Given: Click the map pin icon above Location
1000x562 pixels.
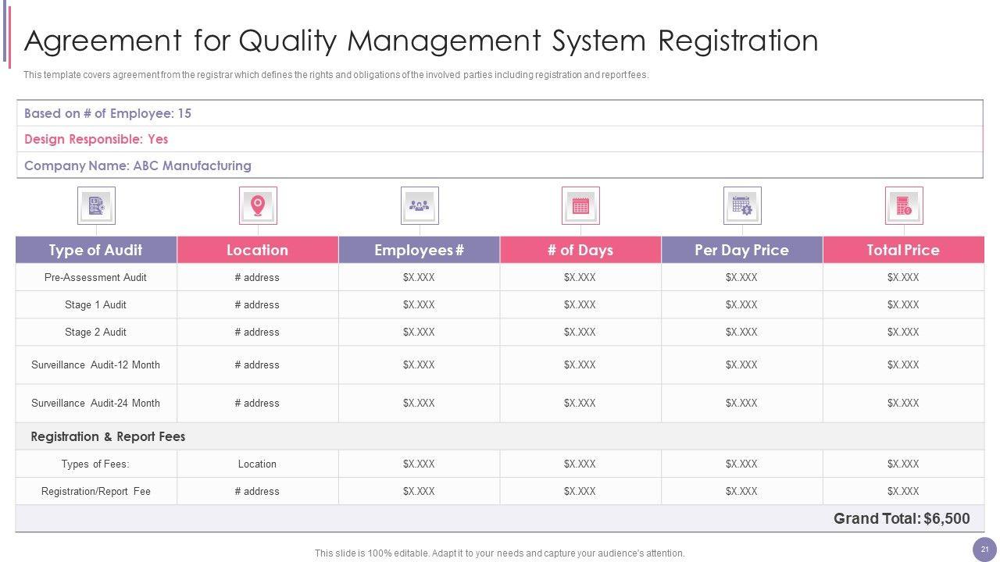Looking at the screenshot, I should pos(258,205).
